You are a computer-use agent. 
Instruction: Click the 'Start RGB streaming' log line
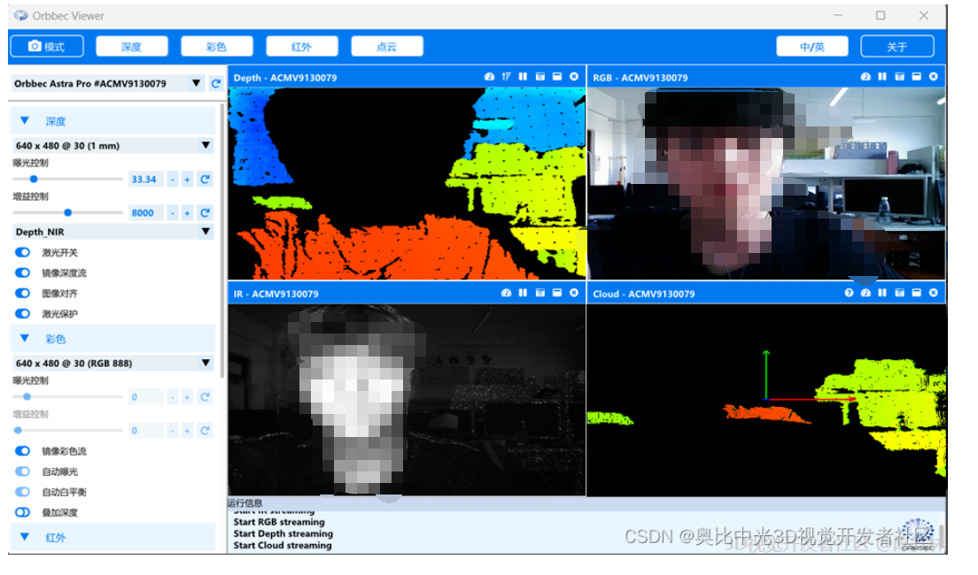(279, 522)
